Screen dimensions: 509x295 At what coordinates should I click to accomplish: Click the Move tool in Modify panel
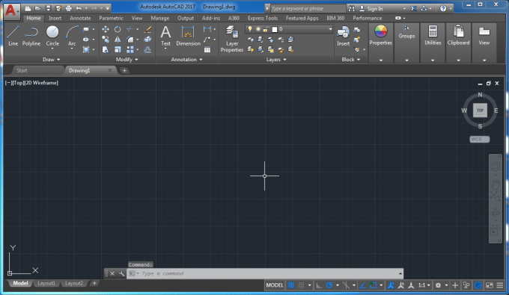coord(106,29)
